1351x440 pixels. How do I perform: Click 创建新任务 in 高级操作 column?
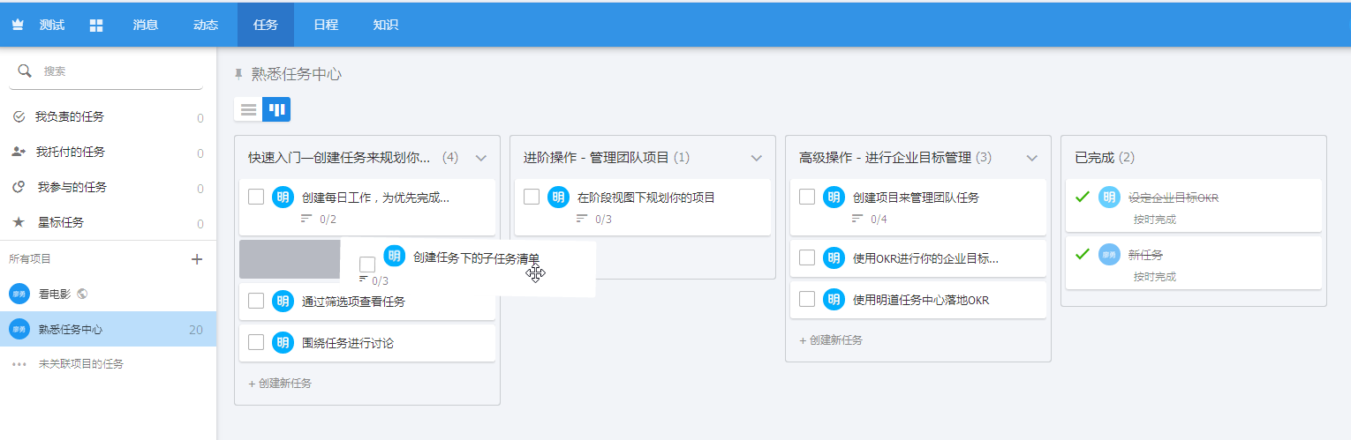coord(831,339)
